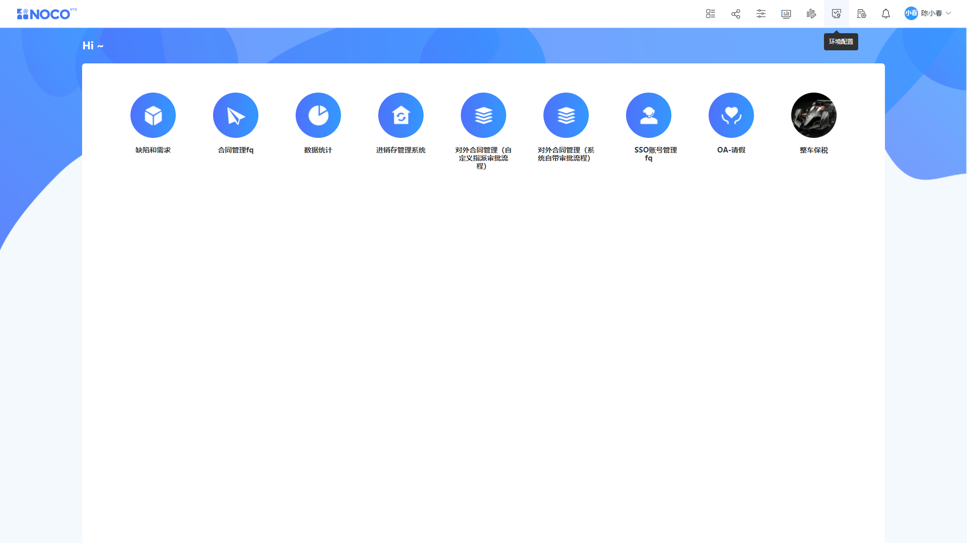Viewport: 967px width, 543px height.
Task: Click the SSO账号管理 fq label text
Action: coord(655,154)
